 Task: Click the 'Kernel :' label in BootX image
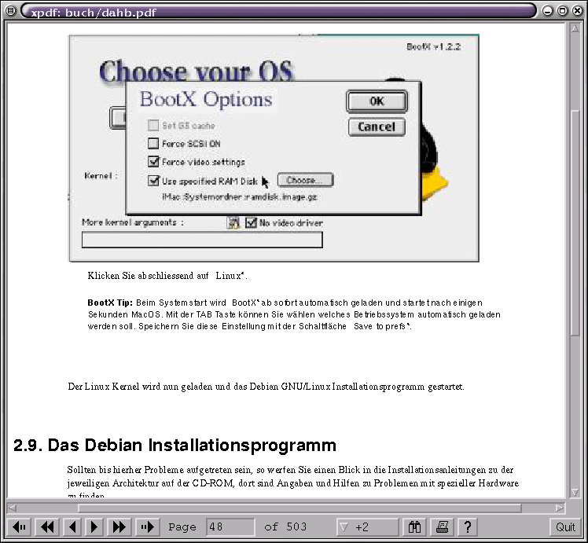pyautogui.click(x=101, y=175)
